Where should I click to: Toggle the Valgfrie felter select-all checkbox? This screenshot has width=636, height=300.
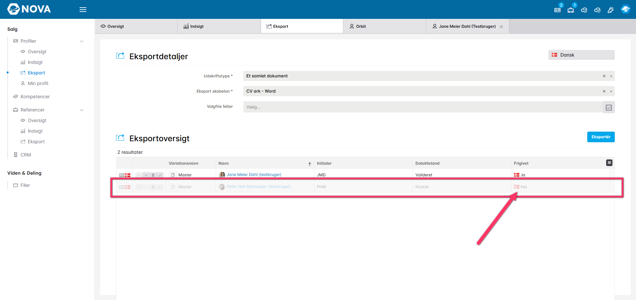(x=609, y=107)
